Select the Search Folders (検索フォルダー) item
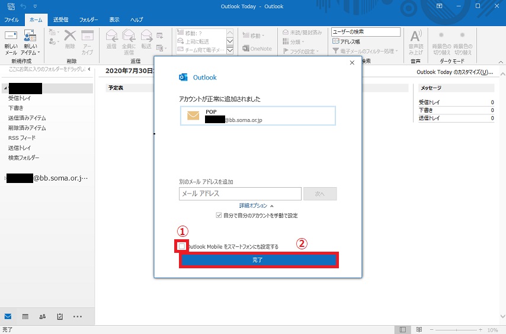This screenshot has width=506, height=334. [24, 158]
